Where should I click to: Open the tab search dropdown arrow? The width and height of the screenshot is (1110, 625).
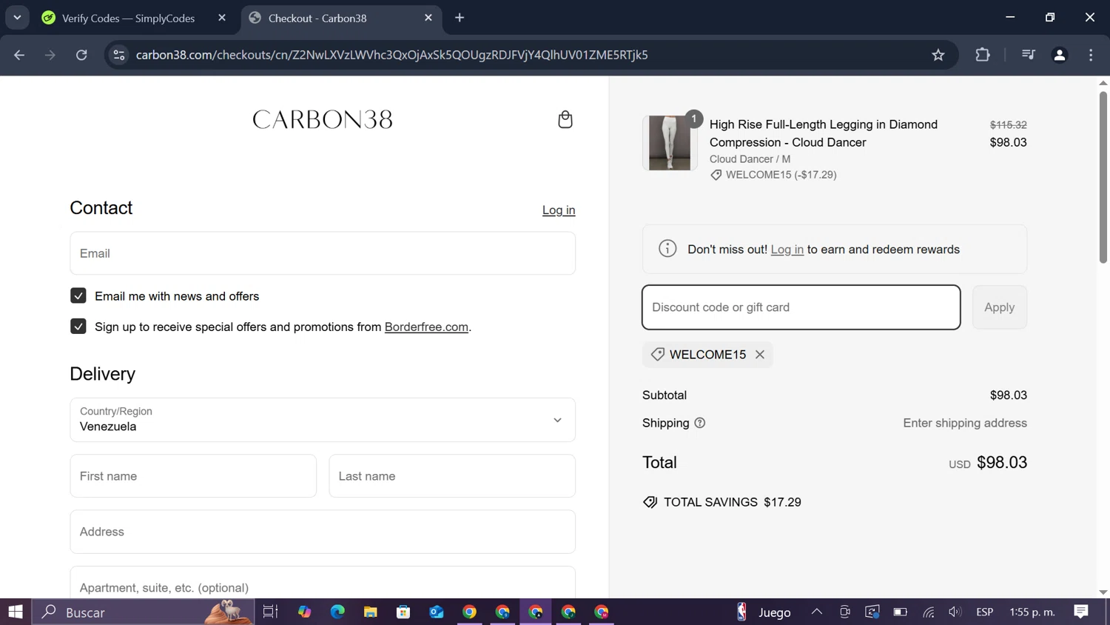point(17,18)
